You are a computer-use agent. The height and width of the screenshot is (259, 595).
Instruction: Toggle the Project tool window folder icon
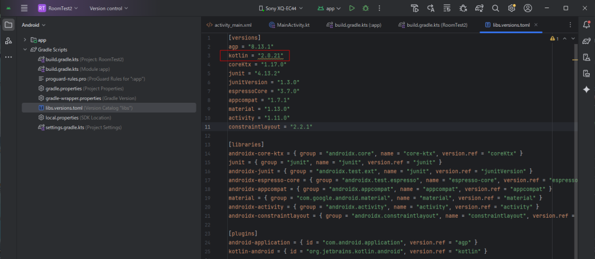pyautogui.click(x=9, y=25)
